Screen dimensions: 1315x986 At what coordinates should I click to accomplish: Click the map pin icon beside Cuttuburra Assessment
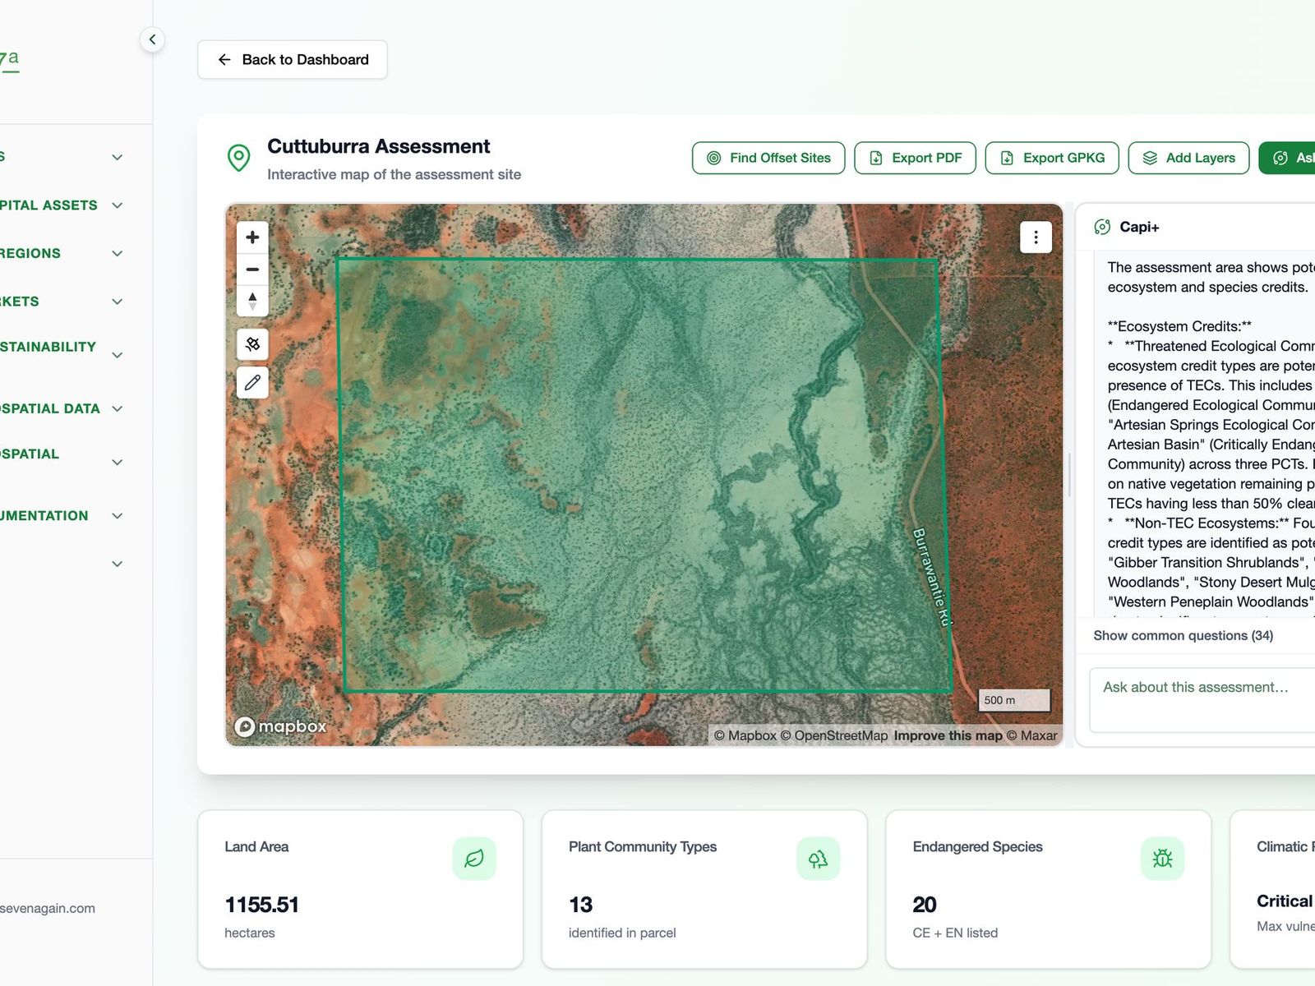pyautogui.click(x=239, y=158)
